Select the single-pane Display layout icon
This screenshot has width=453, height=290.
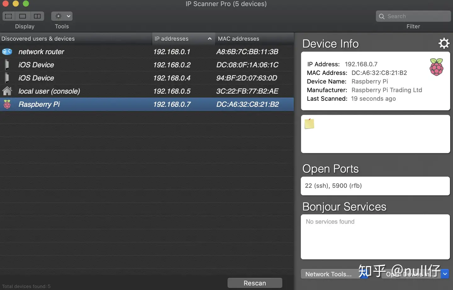[x=23, y=16]
